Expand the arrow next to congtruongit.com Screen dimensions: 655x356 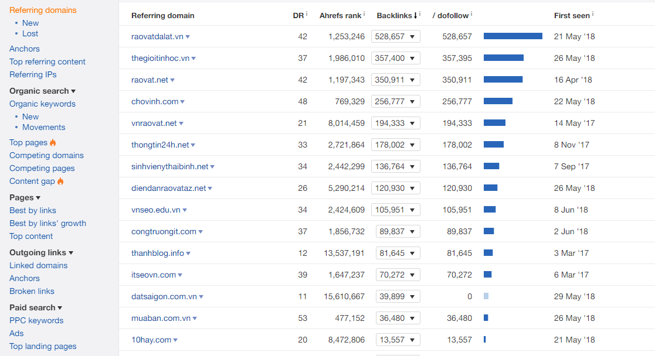pos(201,232)
